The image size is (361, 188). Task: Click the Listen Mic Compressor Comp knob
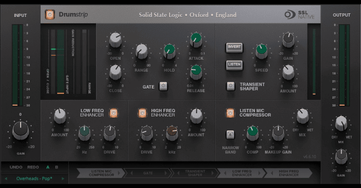pos(253,133)
